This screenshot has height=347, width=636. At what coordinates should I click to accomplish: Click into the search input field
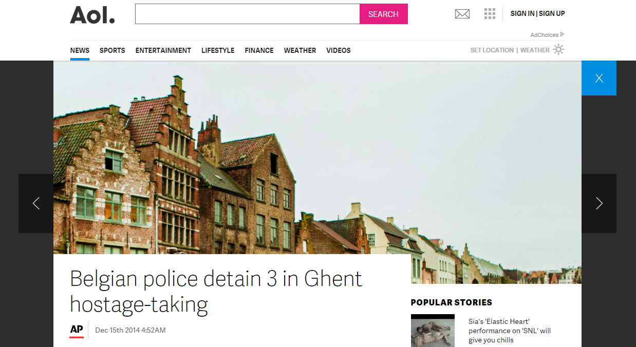248,14
